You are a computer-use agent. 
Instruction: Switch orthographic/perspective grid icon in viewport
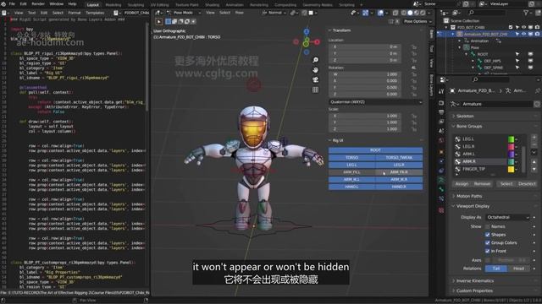[x=315, y=90]
